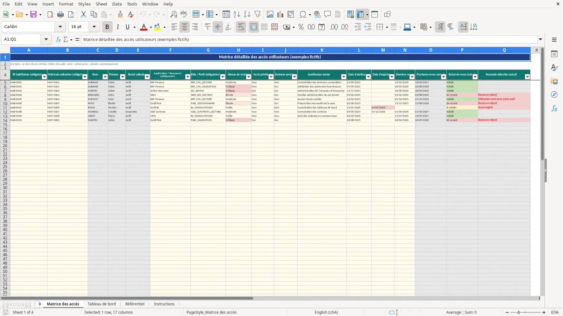The height and width of the screenshot is (316, 563).
Task: Open the font name dropdown
Action: coord(60,27)
